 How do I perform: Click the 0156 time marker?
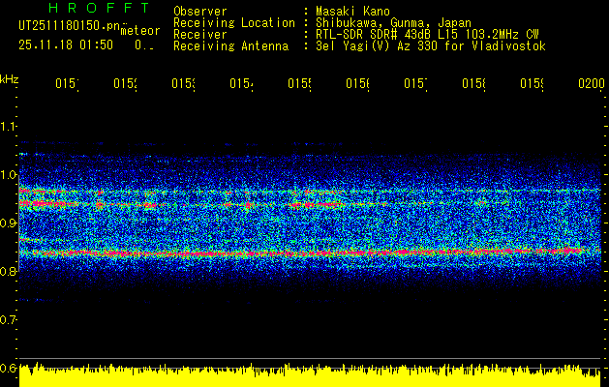click(357, 84)
